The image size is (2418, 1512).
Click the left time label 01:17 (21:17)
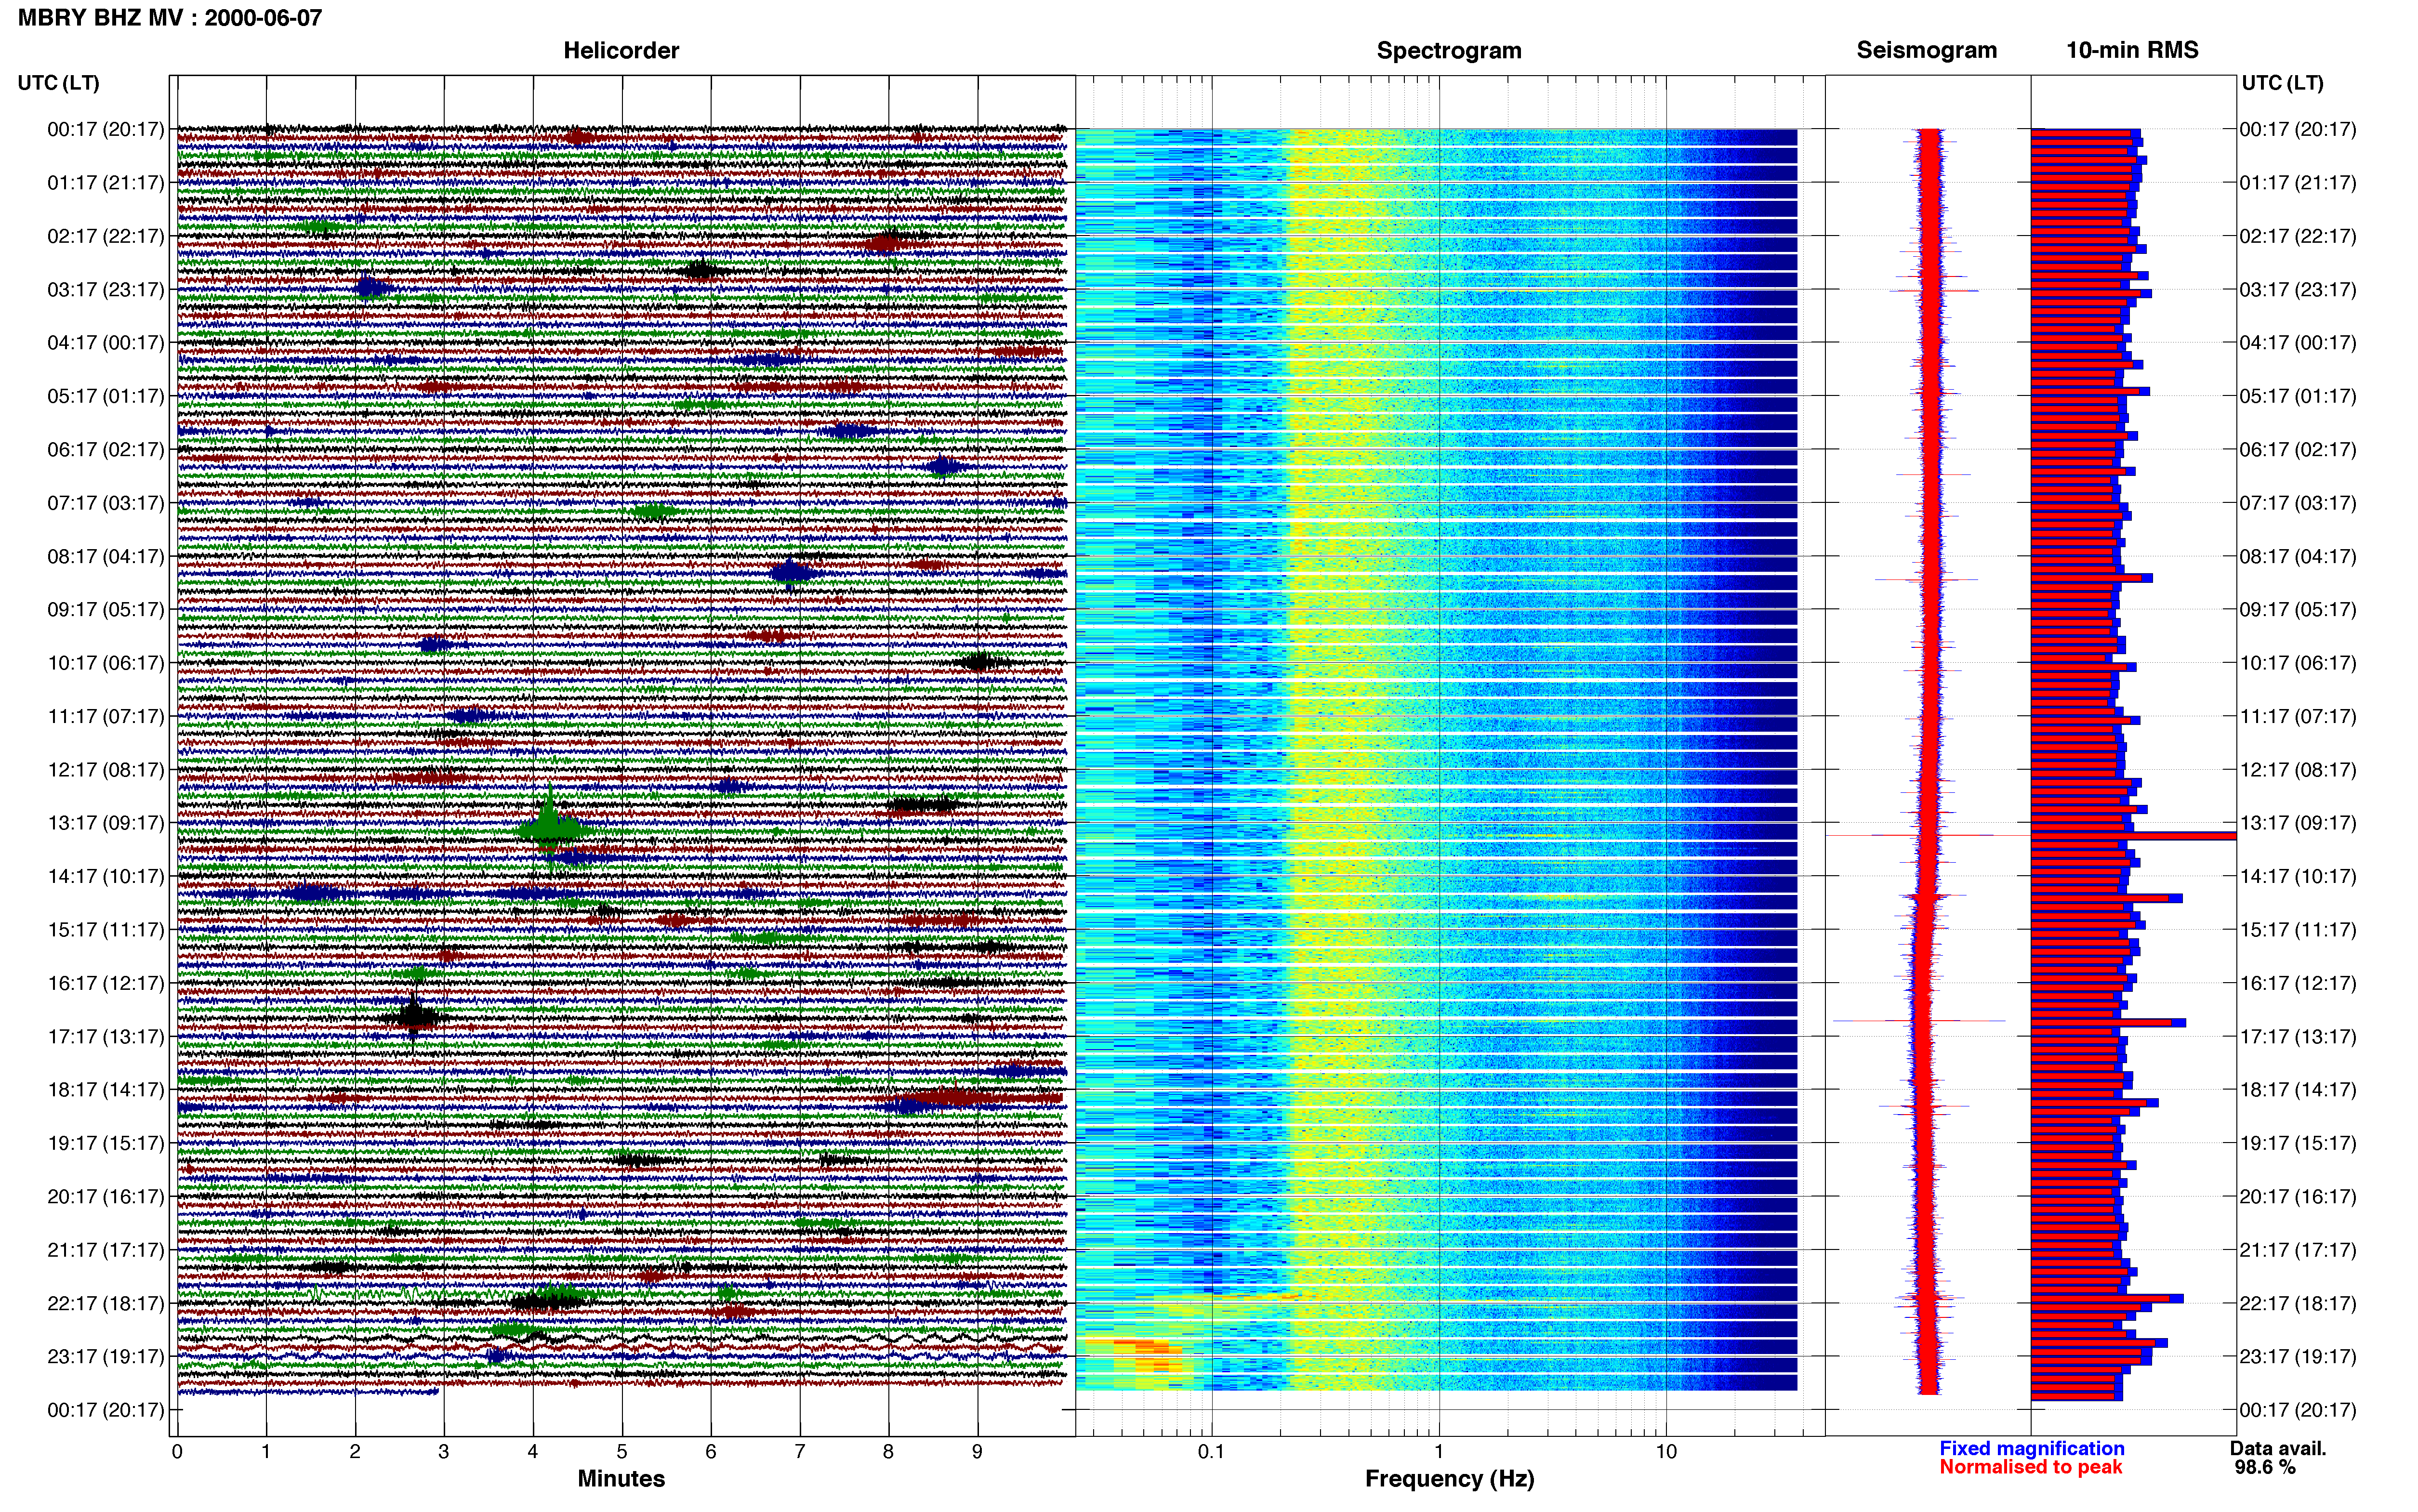point(106,182)
